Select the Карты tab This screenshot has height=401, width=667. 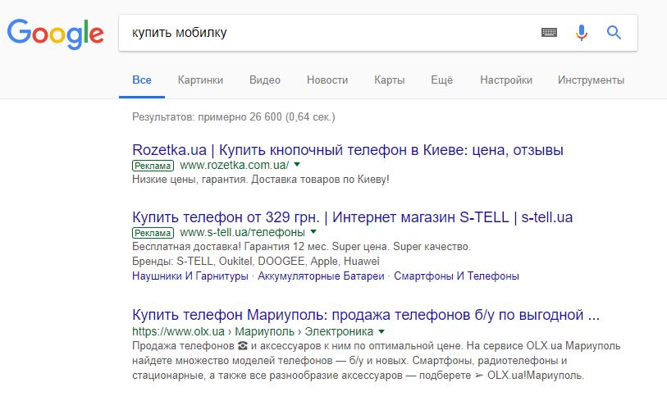[389, 80]
